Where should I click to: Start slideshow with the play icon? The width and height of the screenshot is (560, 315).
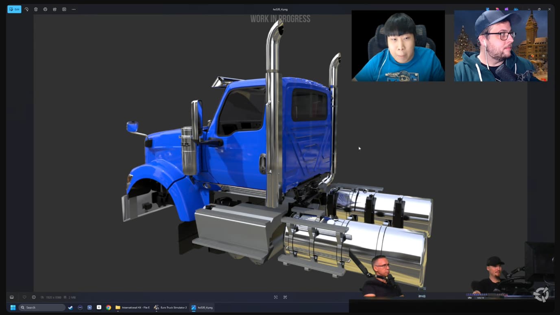[64, 9]
